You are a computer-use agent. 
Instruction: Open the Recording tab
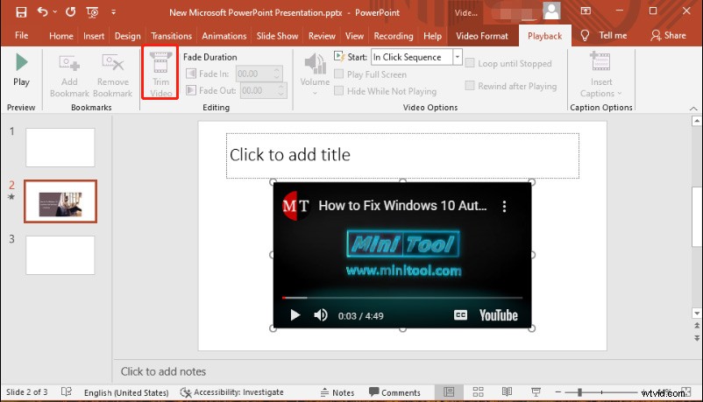pos(394,36)
